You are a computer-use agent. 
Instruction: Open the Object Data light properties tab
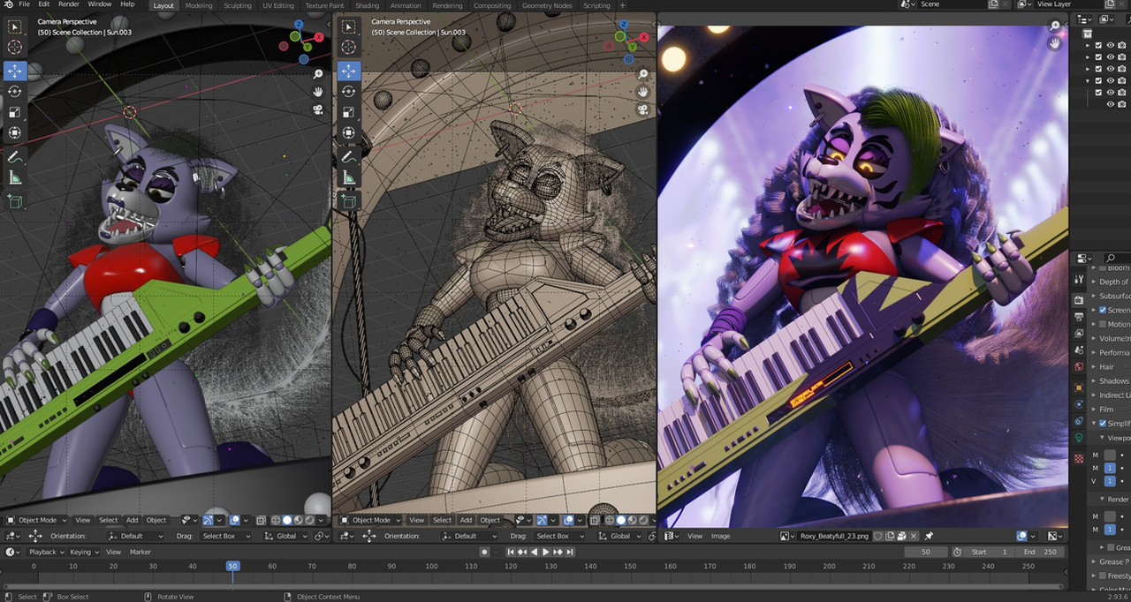1079,439
